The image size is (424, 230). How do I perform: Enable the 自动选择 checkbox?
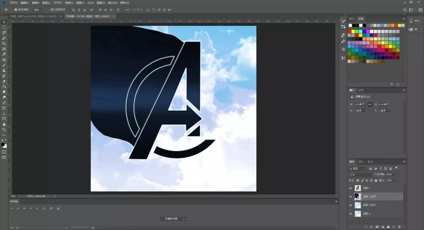[16, 9]
